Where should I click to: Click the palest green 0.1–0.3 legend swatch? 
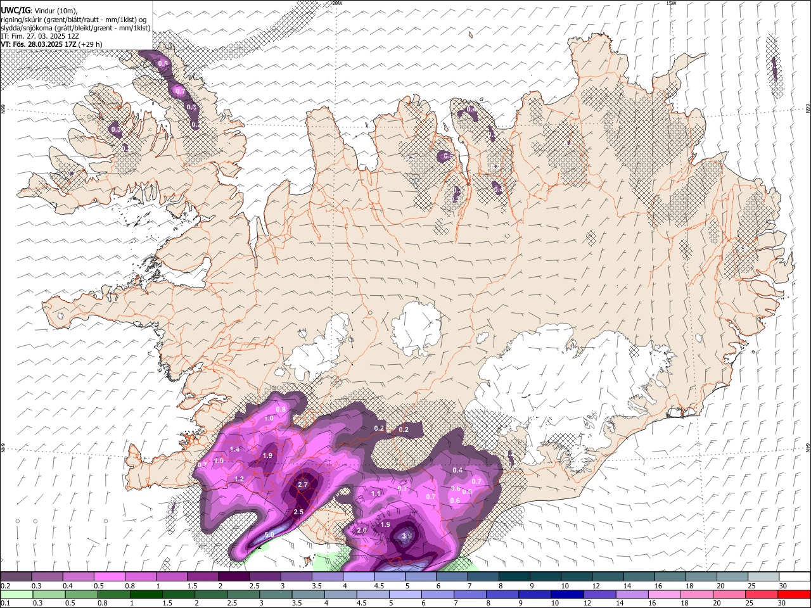[16, 594]
